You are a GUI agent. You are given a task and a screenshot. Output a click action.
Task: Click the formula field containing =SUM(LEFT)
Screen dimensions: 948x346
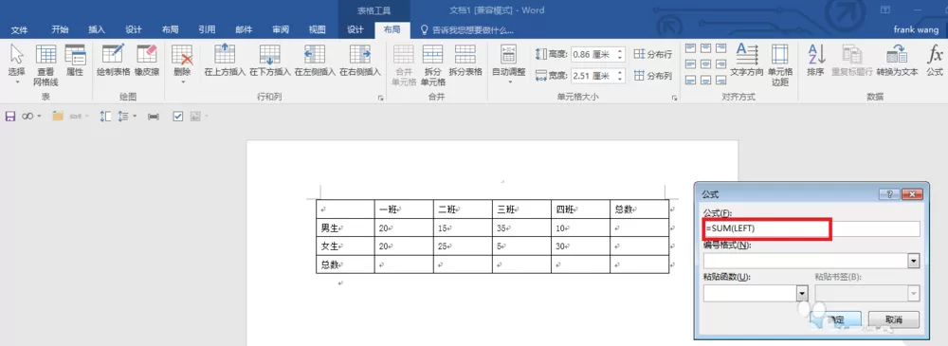coord(811,228)
